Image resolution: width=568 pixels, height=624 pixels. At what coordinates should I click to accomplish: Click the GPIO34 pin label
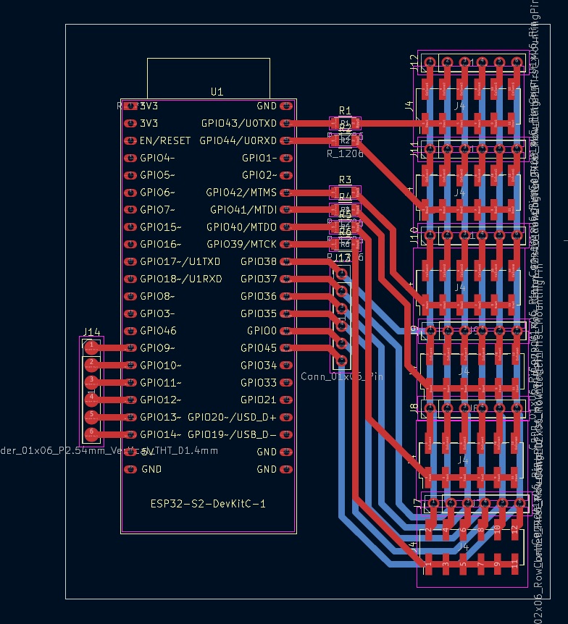(x=259, y=366)
